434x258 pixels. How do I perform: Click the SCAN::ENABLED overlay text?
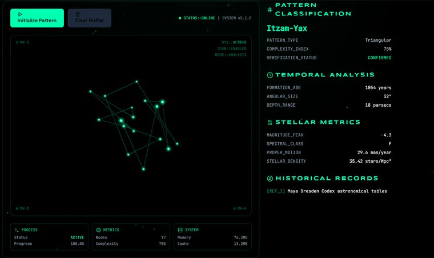click(x=232, y=49)
